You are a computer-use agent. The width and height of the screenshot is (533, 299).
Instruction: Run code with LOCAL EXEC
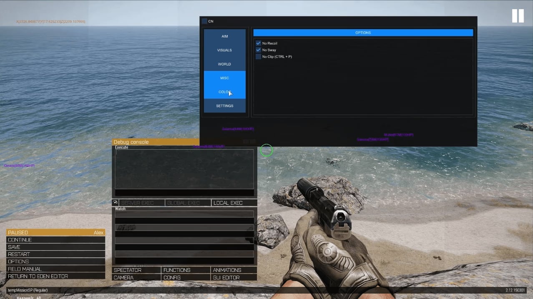234,203
